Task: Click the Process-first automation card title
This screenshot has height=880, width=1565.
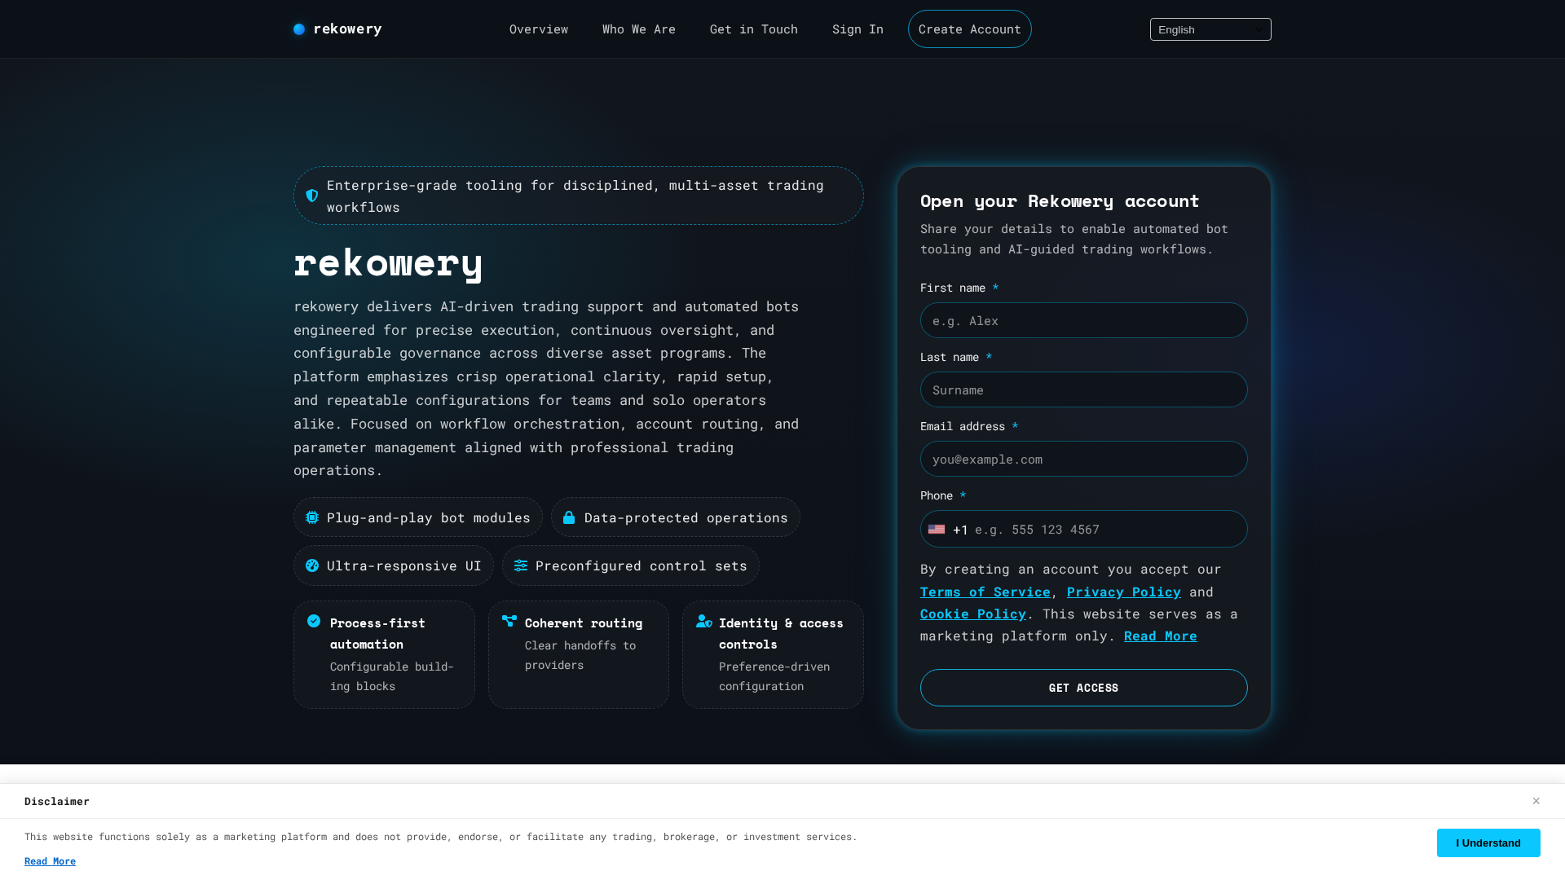Action: [377, 633]
